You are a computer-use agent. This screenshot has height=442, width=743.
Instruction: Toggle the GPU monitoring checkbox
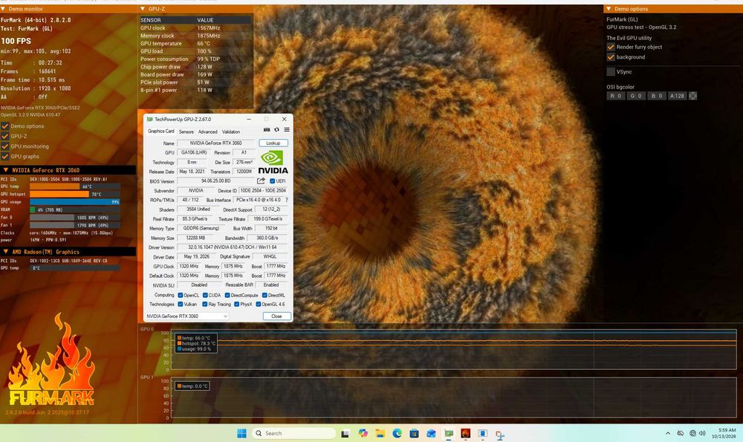click(4, 146)
